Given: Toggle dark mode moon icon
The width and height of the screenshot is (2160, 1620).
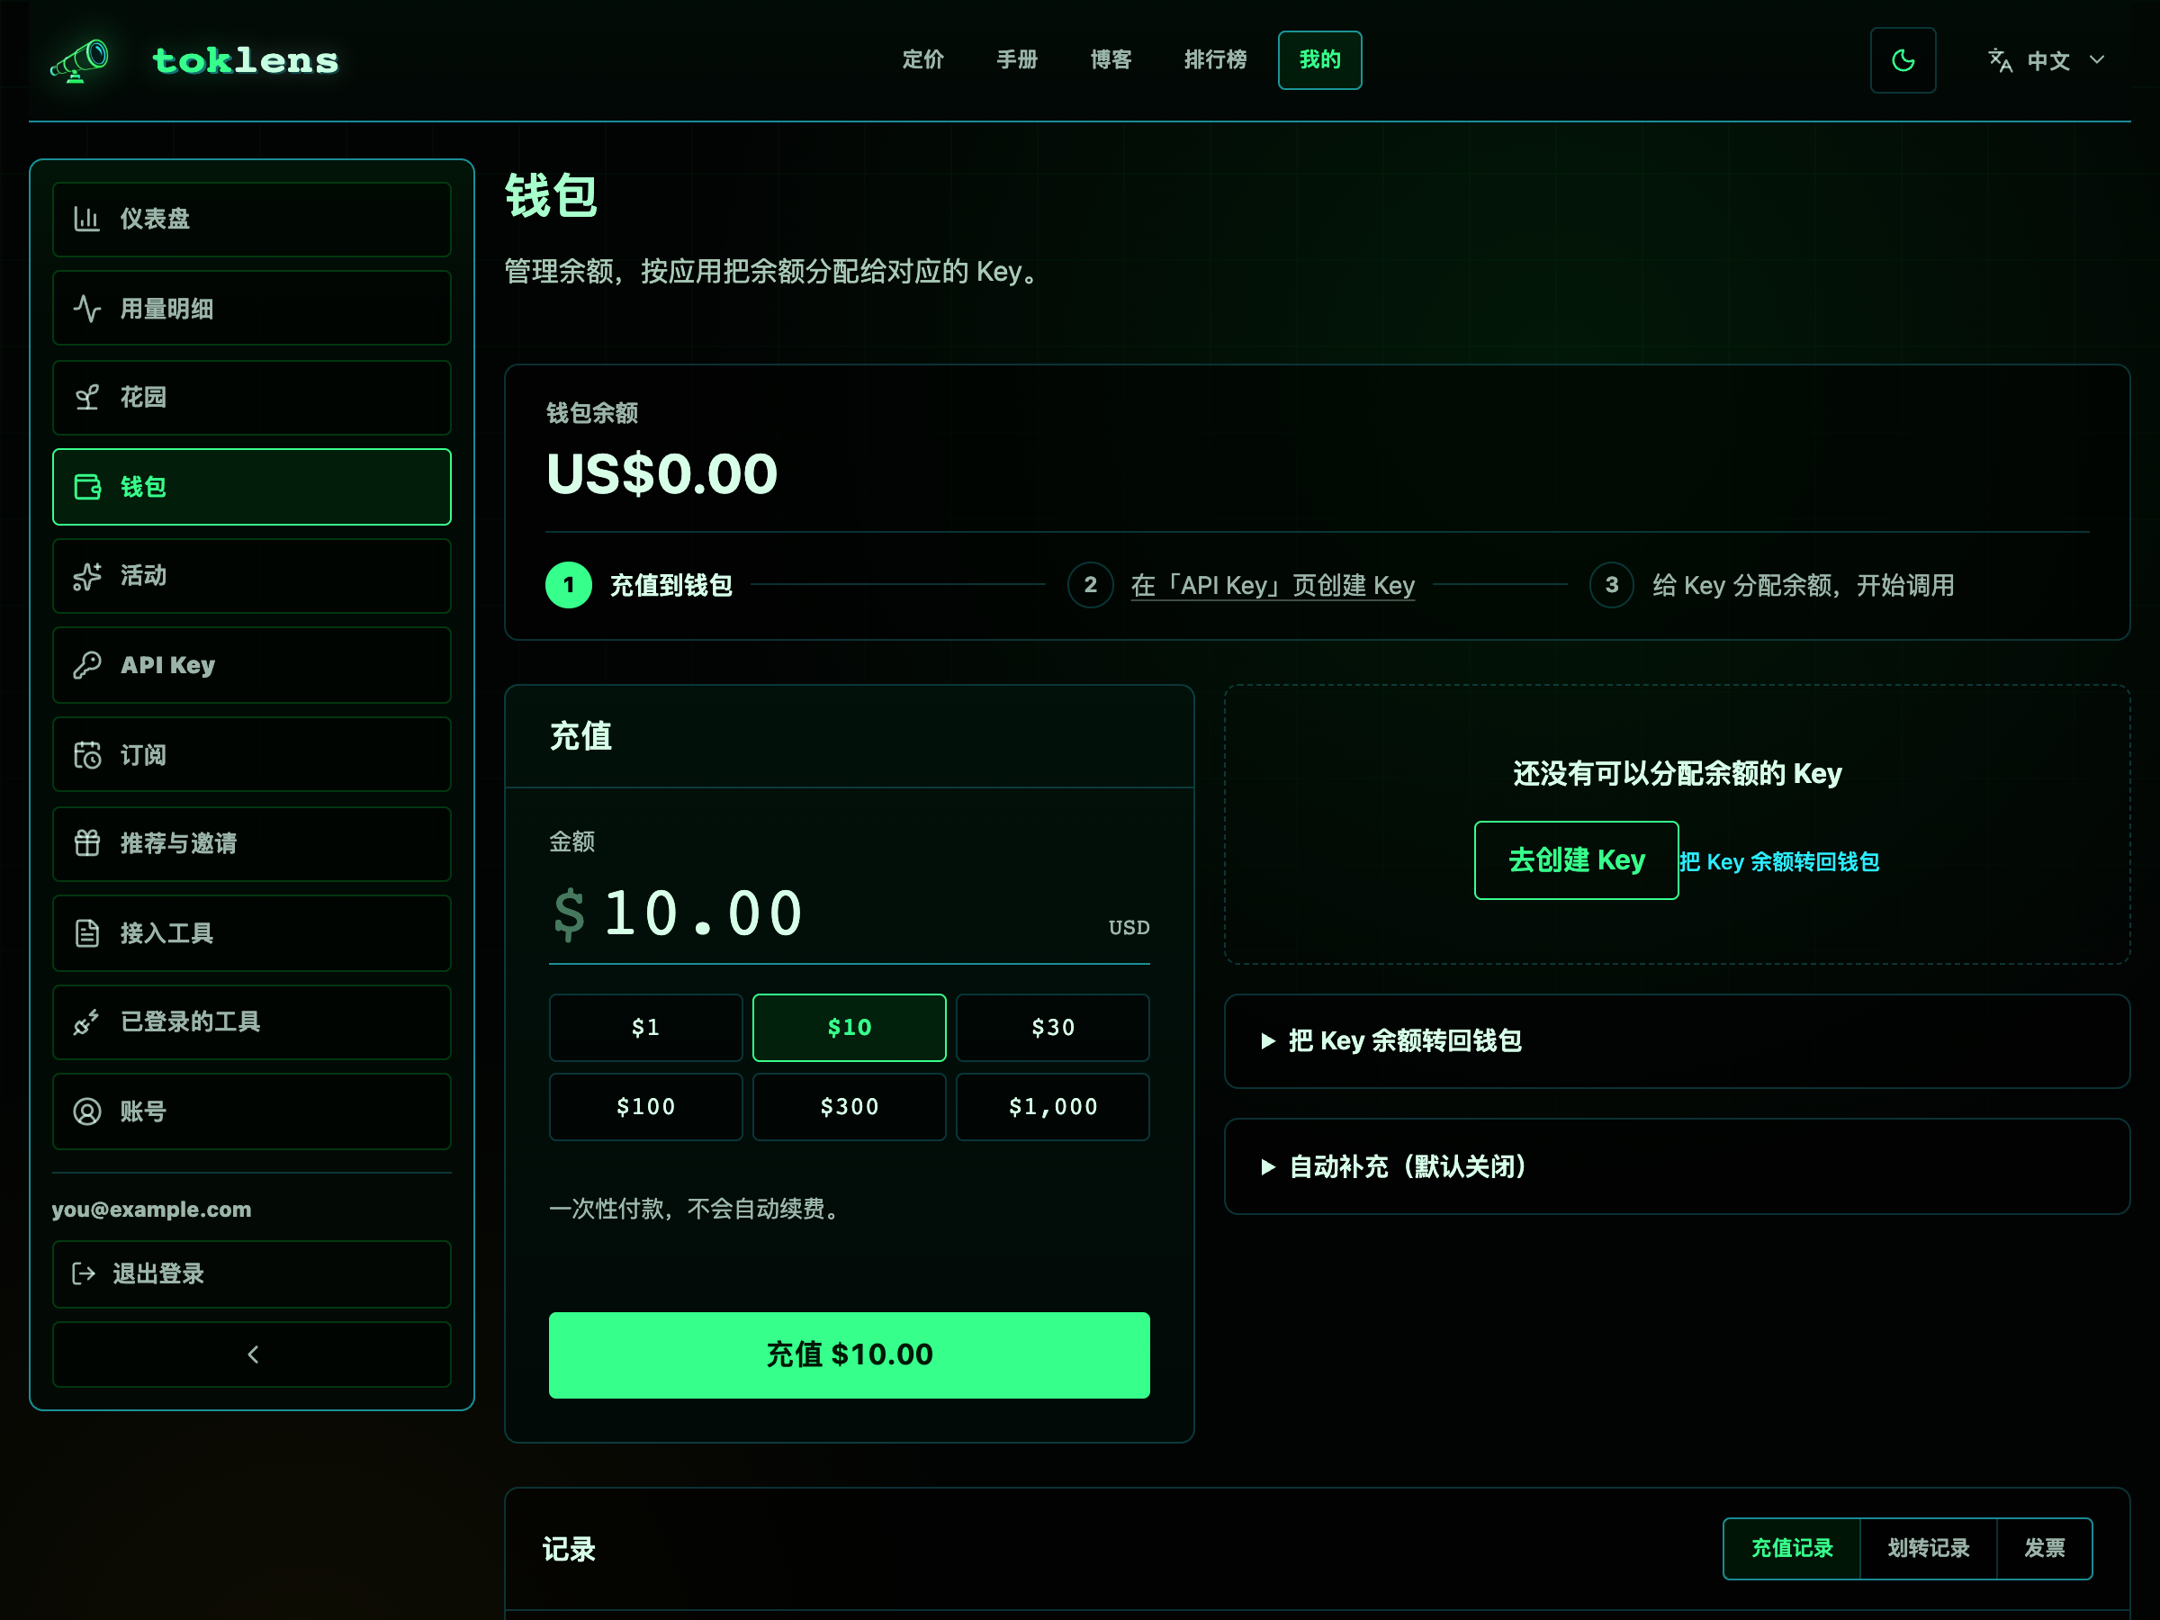Looking at the screenshot, I should [1903, 60].
